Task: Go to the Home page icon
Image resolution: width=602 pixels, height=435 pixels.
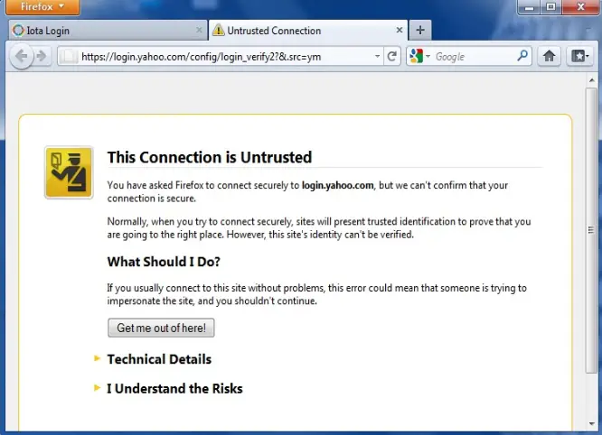Action: pyautogui.click(x=549, y=56)
